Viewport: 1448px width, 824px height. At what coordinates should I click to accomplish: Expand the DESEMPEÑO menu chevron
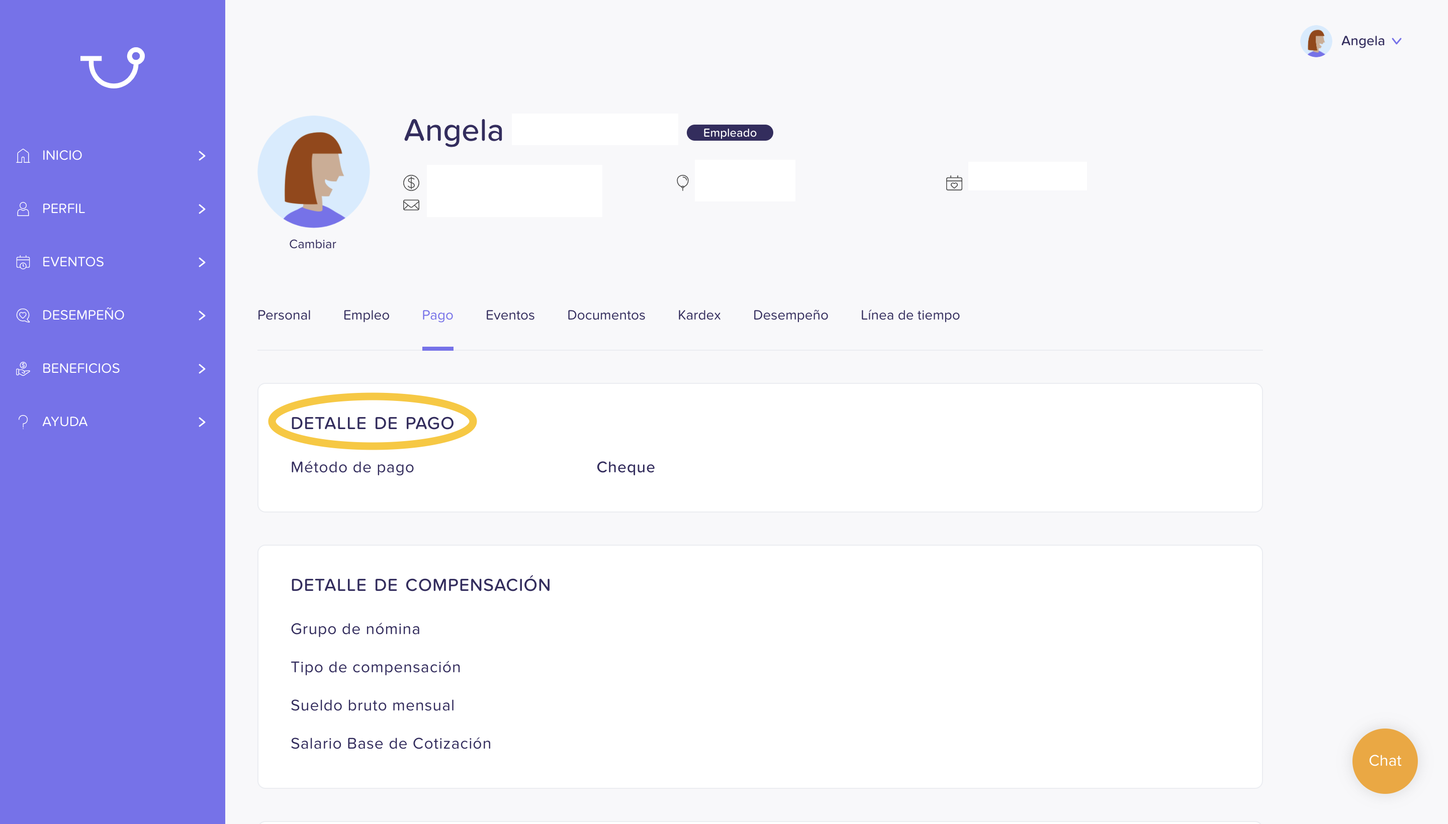click(x=202, y=315)
